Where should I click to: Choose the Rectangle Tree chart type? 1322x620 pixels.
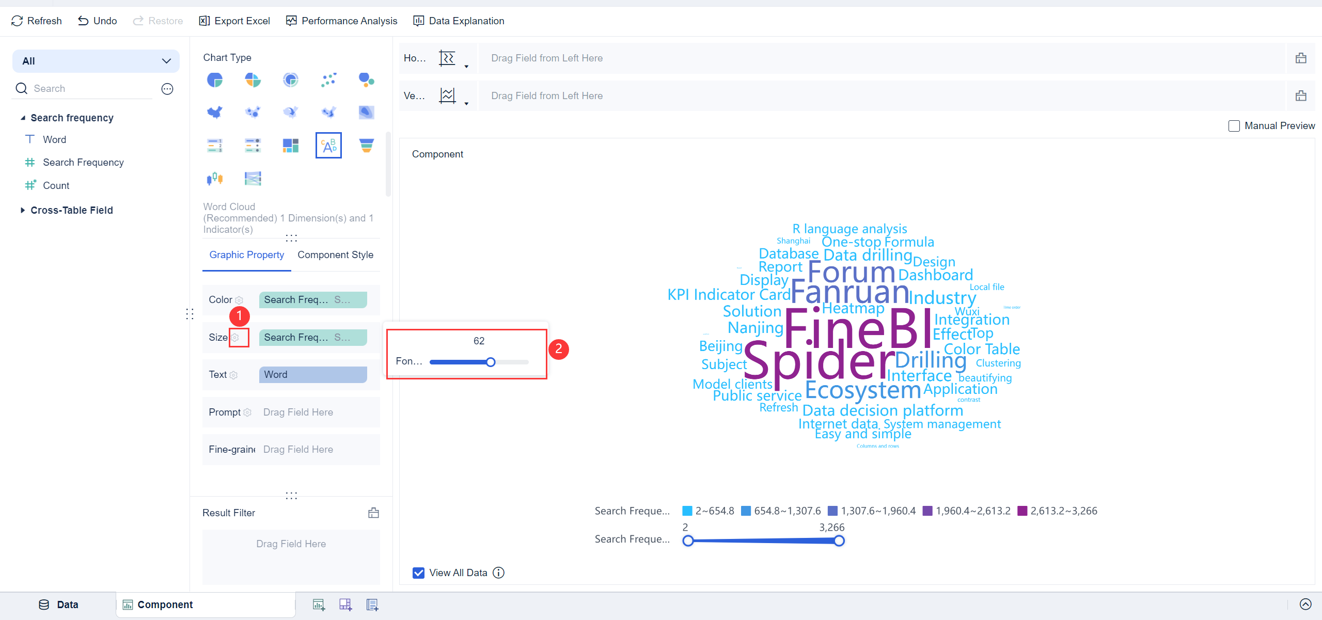point(290,145)
